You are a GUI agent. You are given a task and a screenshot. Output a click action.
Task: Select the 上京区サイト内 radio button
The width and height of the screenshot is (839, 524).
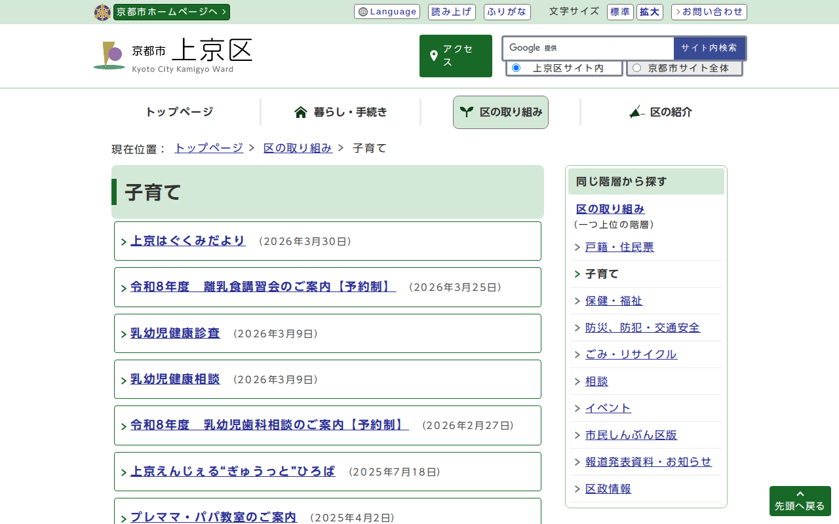click(x=516, y=68)
